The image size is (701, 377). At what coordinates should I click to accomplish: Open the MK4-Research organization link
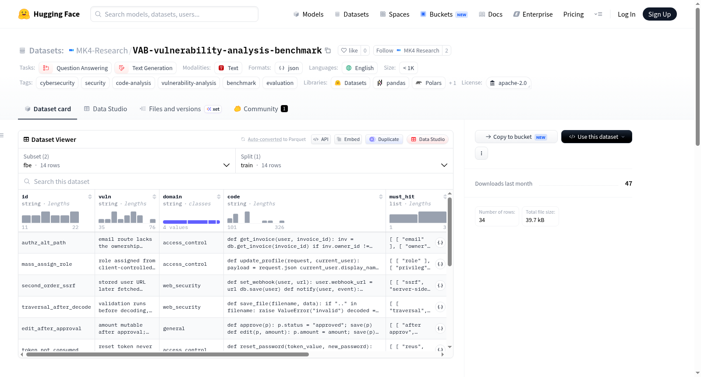102,50
